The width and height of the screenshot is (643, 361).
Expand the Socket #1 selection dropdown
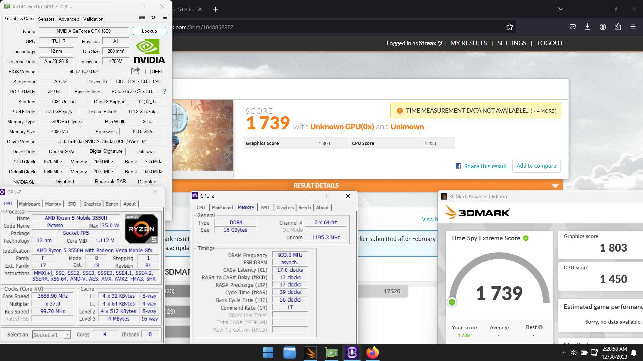[67, 335]
